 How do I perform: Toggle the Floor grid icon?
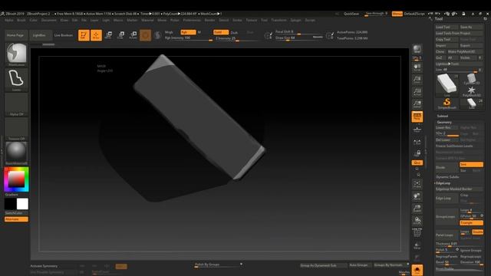coord(417,129)
